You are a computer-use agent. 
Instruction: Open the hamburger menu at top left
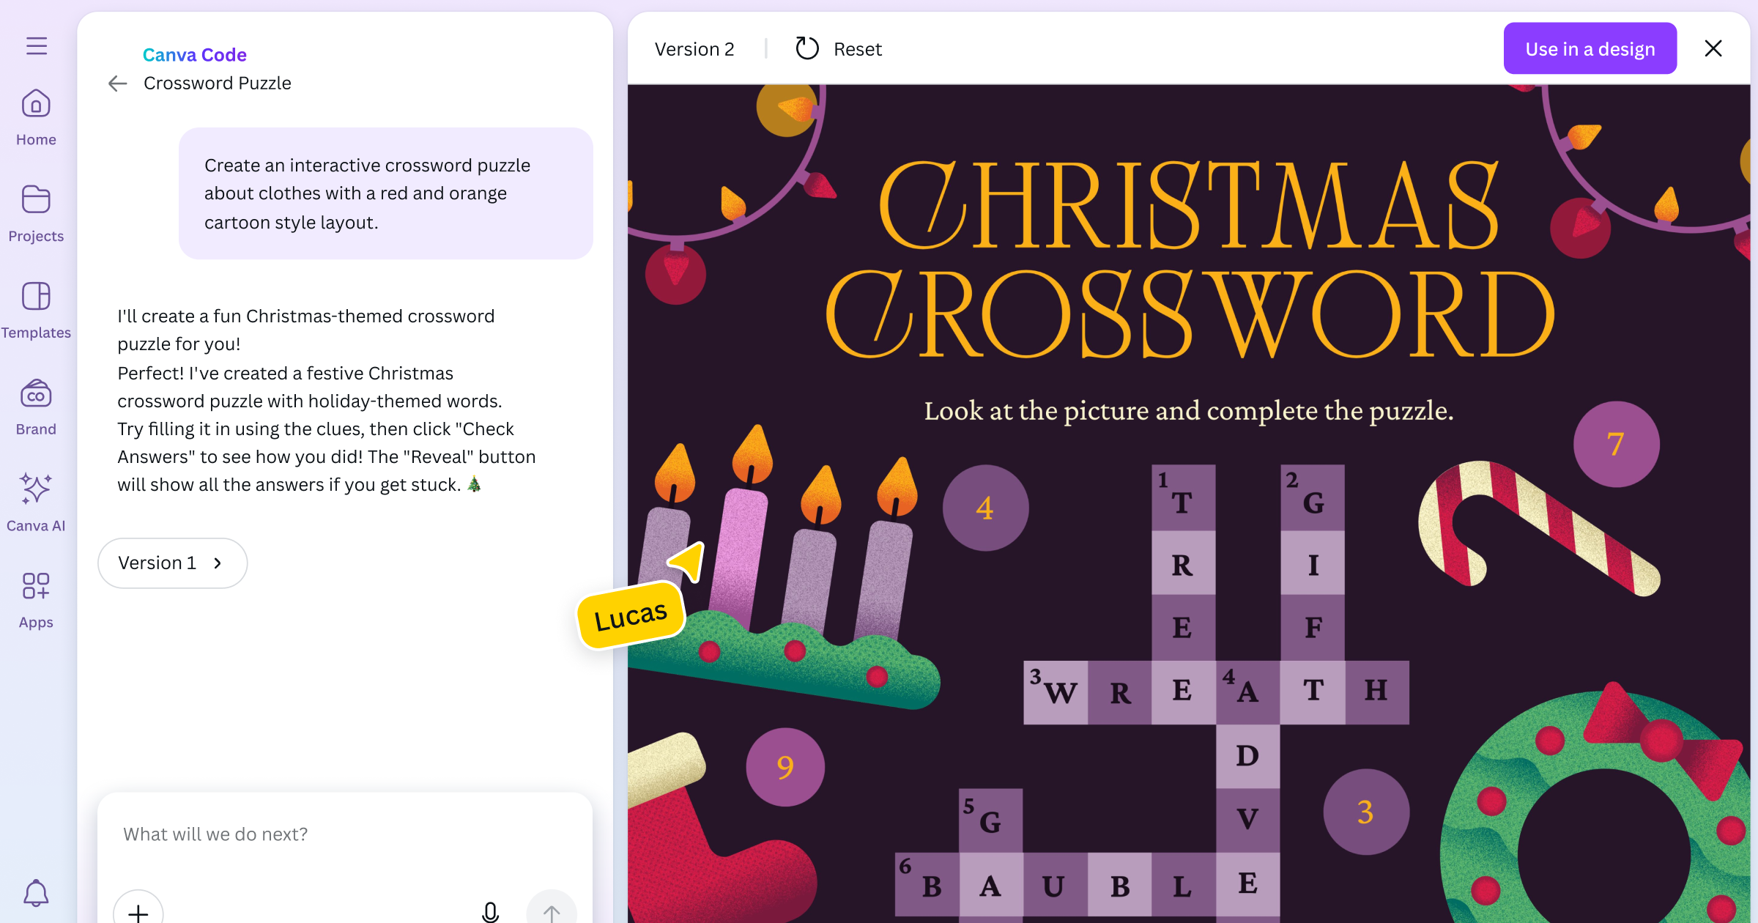click(35, 45)
